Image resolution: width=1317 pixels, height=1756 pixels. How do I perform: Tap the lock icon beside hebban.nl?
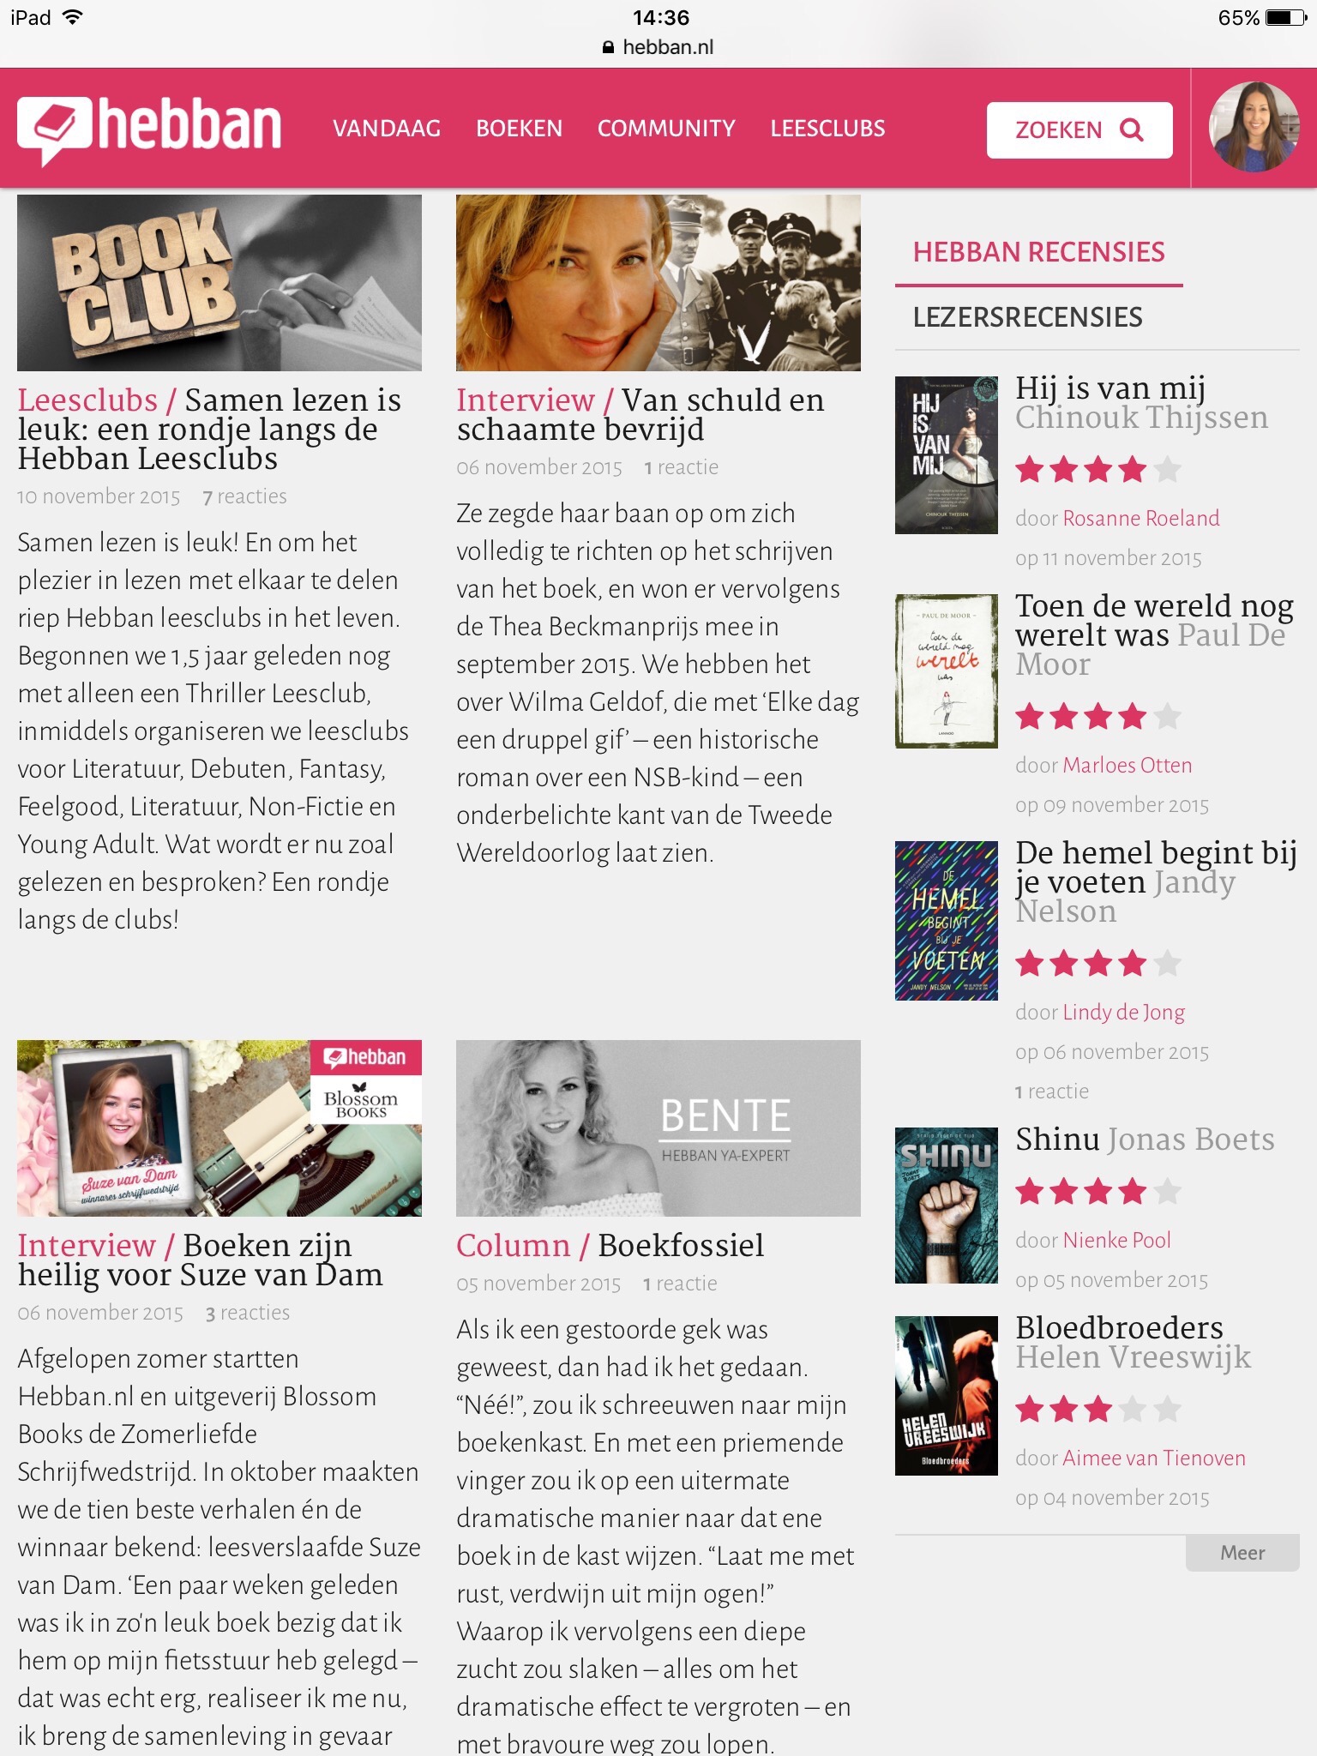point(608,47)
